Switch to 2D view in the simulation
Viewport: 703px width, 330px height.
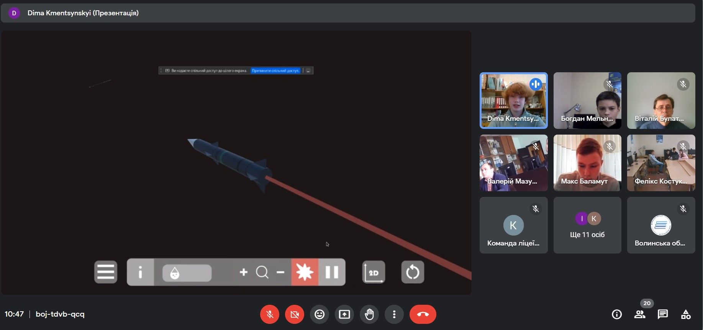pos(374,272)
